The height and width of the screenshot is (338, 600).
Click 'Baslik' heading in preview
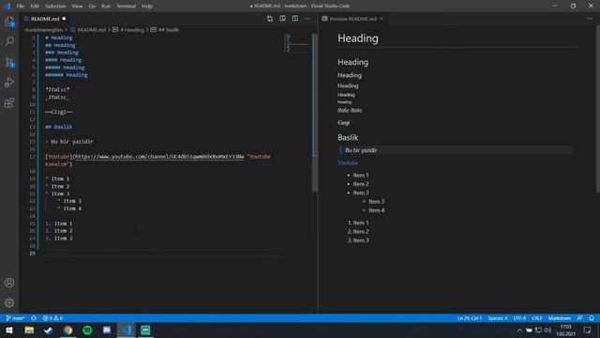click(x=348, y=137)
